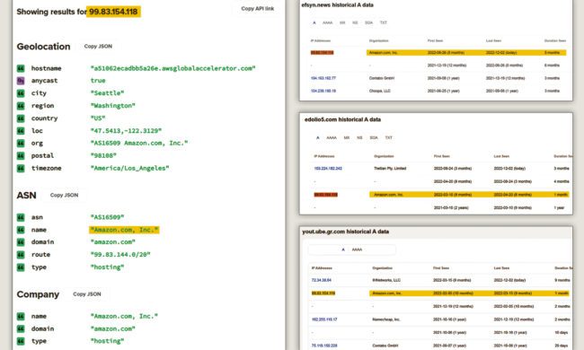Select the A tab in yout.ube.gr.com panel
The image size is (584, 350).
[343, 250]
